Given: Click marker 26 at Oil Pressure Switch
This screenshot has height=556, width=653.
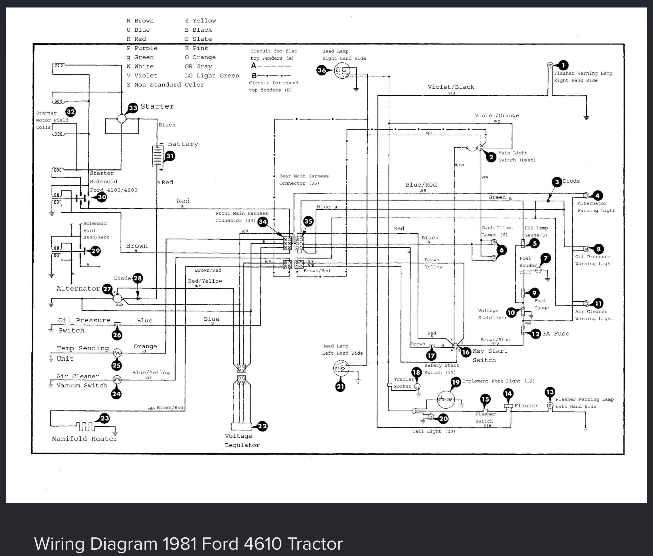Looking at the screenshot, I should click(117, 335).
